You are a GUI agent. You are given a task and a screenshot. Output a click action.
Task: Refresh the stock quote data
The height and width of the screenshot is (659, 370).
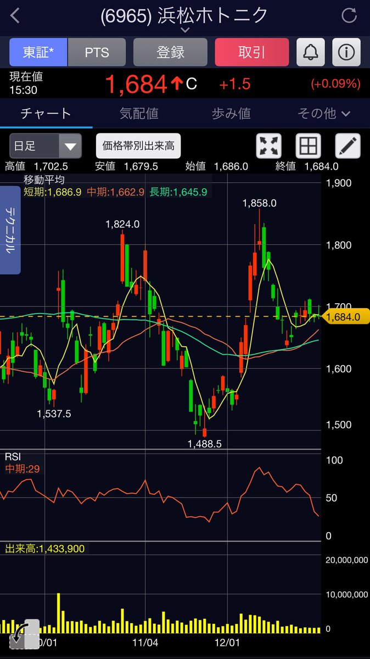(x=349, y=15)
